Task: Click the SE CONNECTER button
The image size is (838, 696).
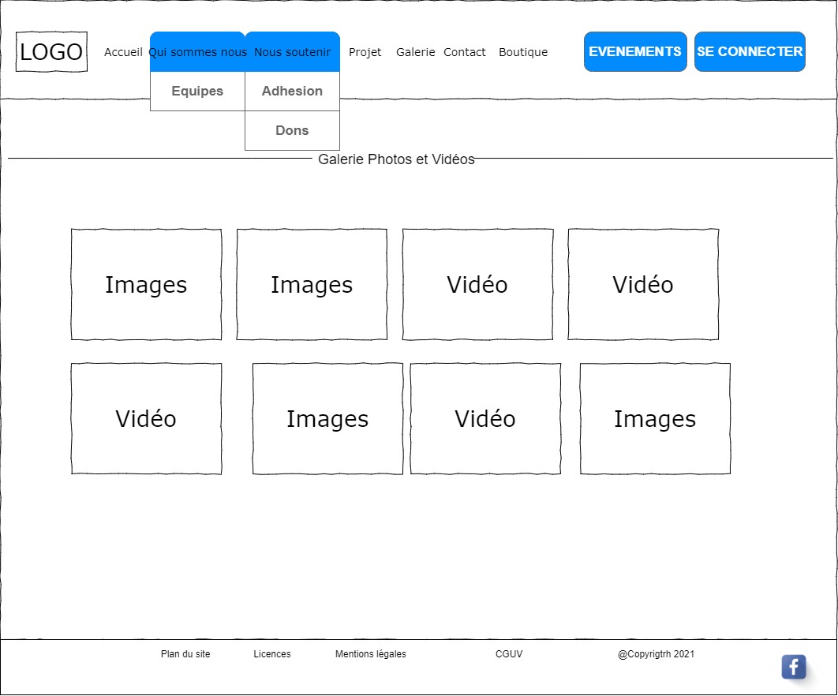Action: pyautogui.click(x=750, y=52)
